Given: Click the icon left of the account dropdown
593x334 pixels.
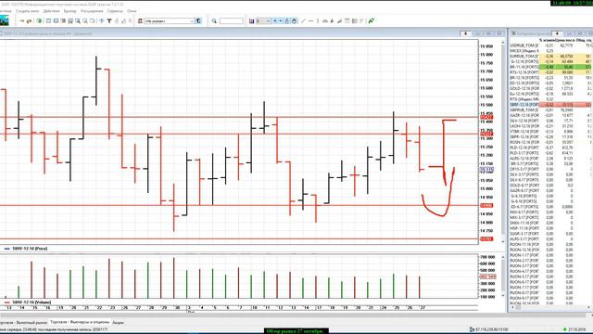Looking at the screenshot, I should tap(140, 20).
